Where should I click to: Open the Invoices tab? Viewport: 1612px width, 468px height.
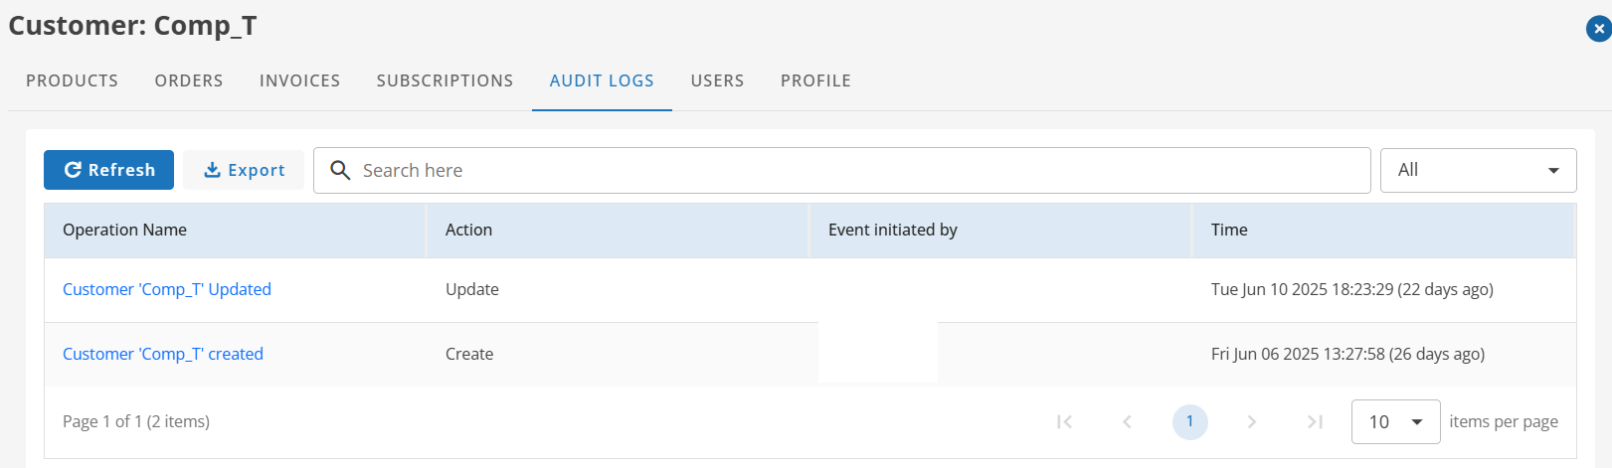(x=299, y=80)
